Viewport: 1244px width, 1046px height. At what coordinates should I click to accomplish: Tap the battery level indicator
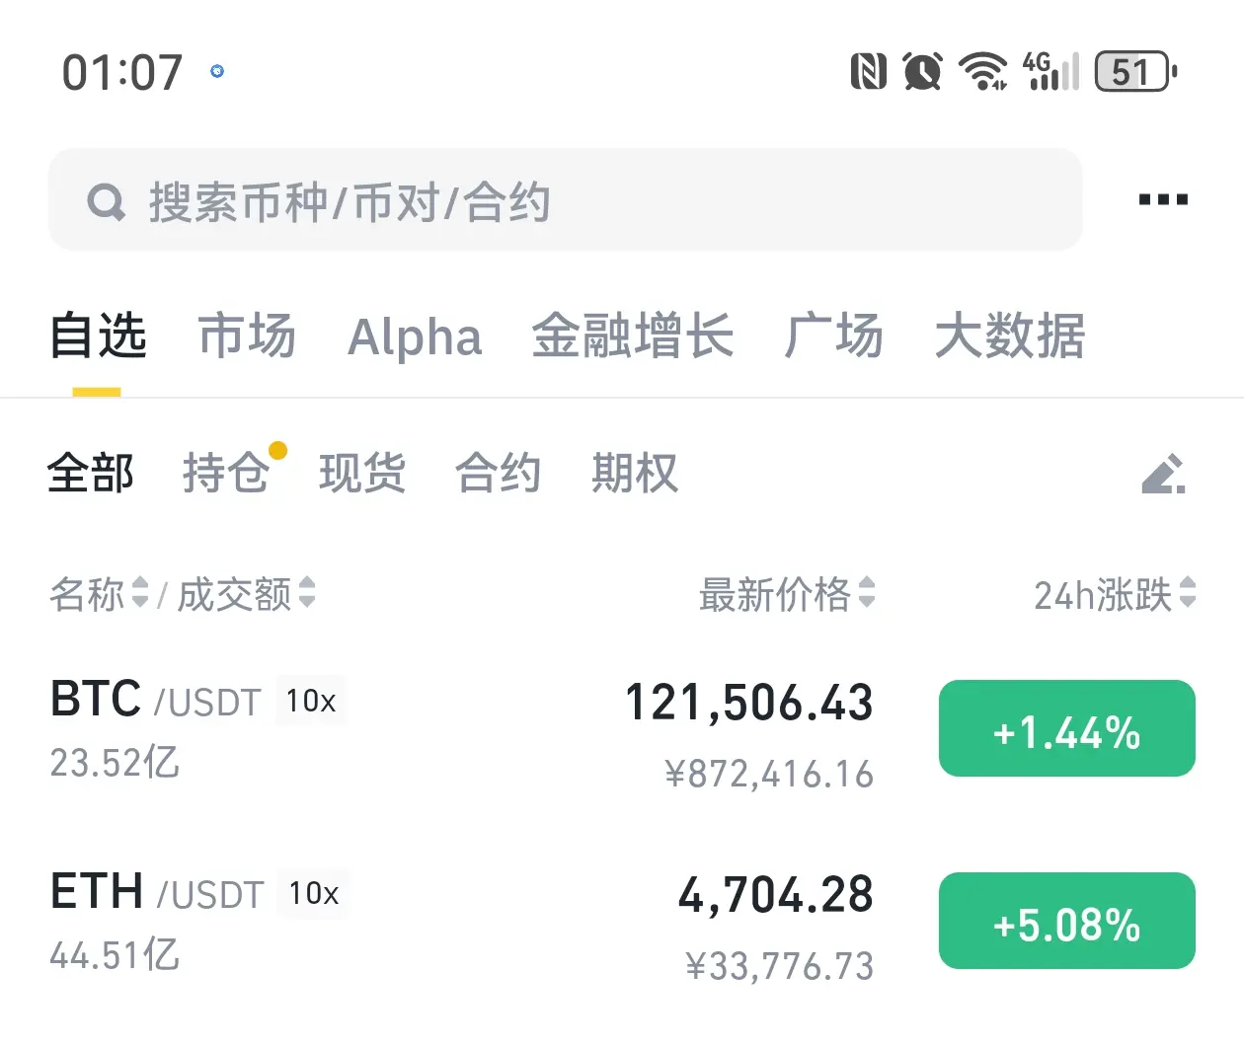point(1136,71)
